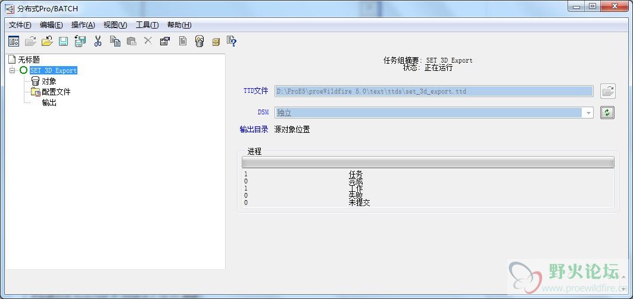Click the greyed open-folder toolbar icon
633x299 pixels.
(30, 41)
